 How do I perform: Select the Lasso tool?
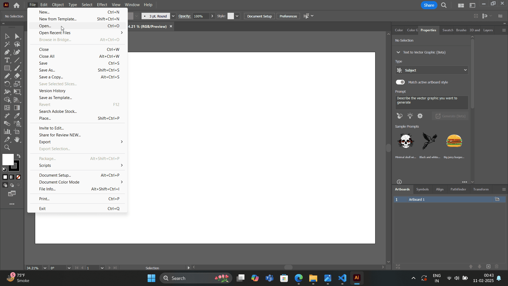click(x=17, y=44)
